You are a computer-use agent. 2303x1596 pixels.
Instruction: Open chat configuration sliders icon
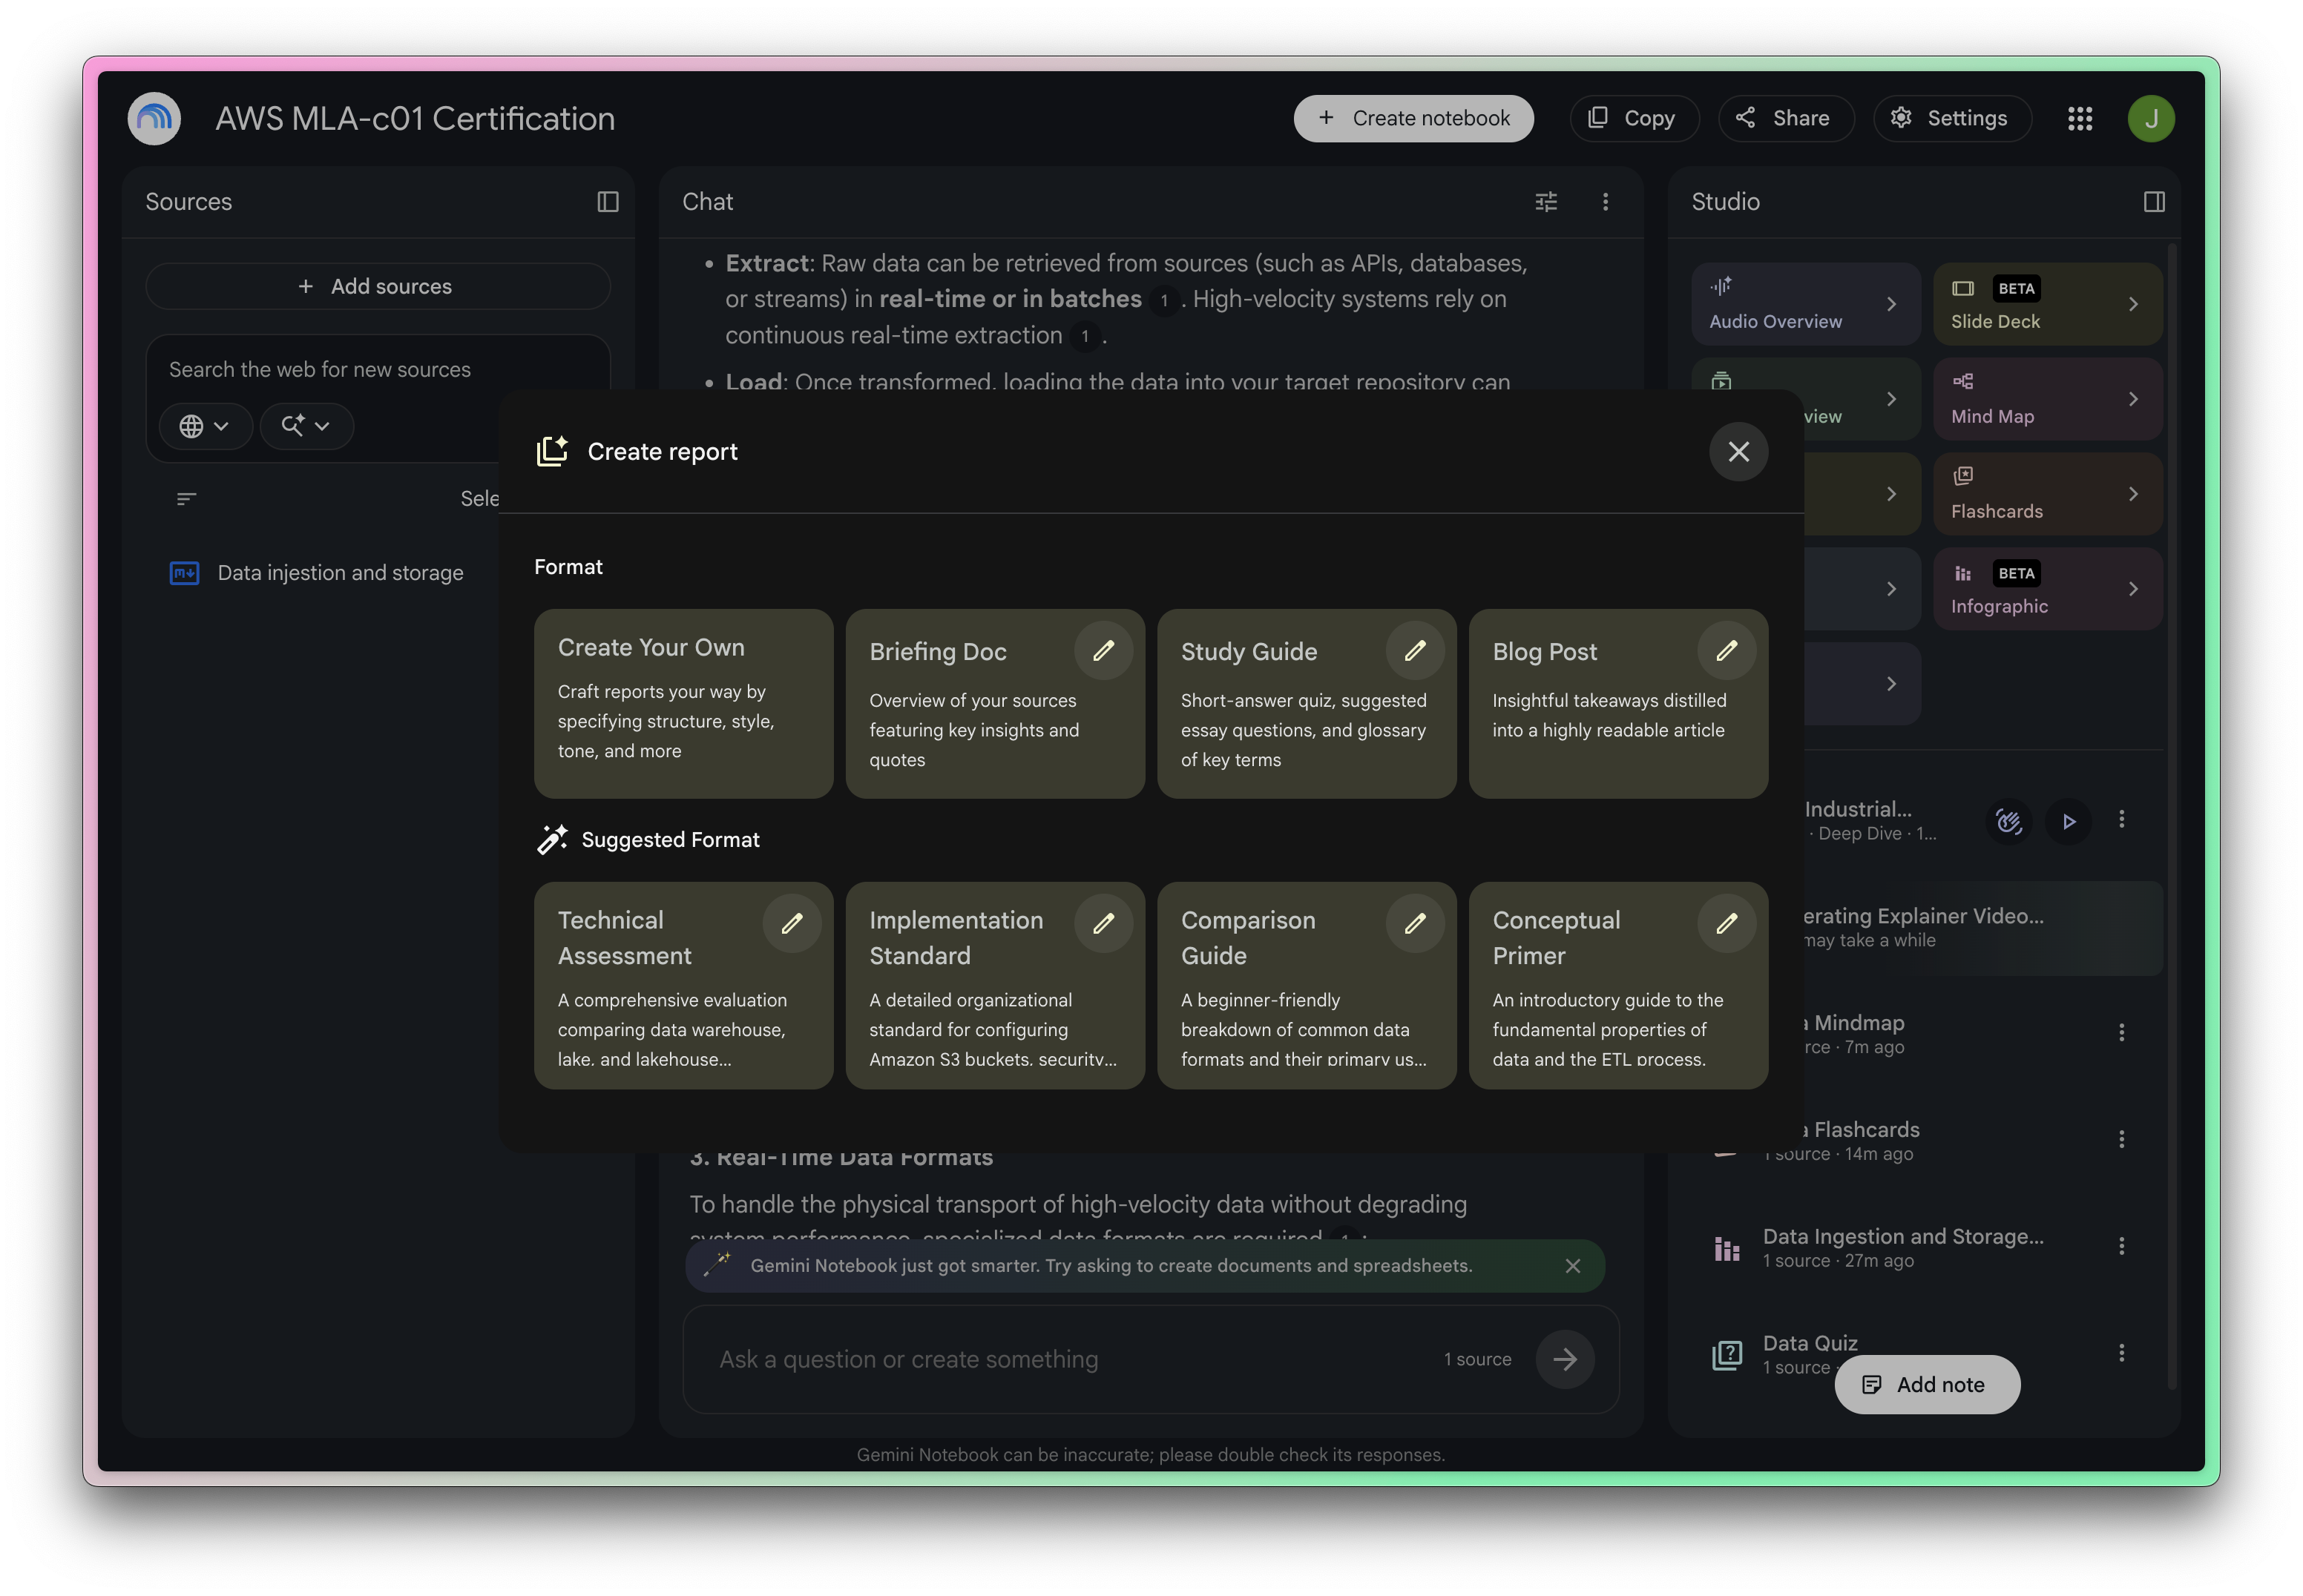[1545, 202]
